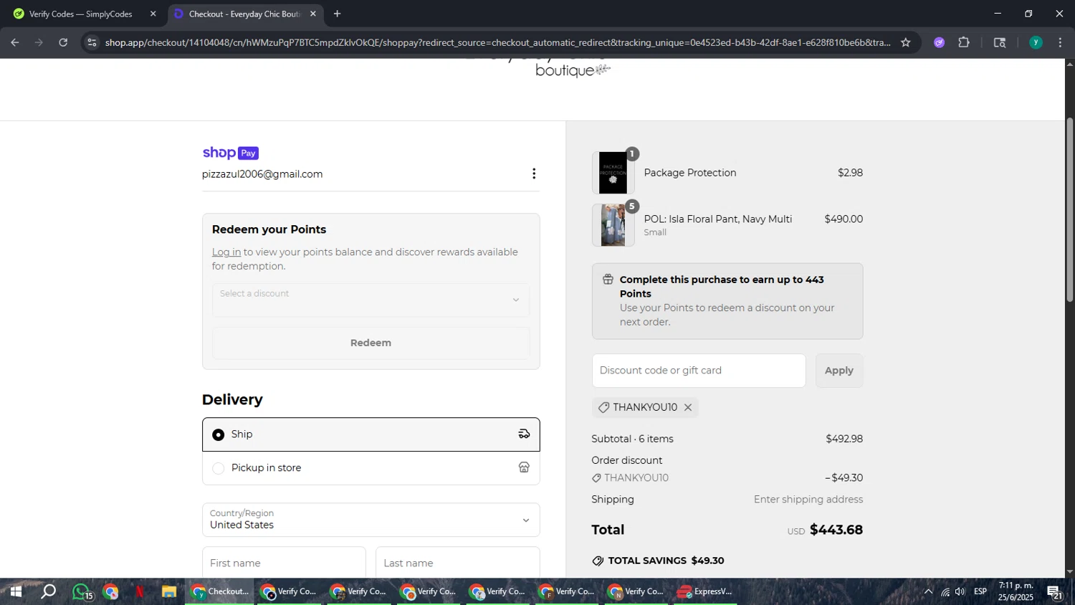Select the Pickup in store option
This screenshot has width=1075, height=605.
pyautogui.click(x=371, y=468)
